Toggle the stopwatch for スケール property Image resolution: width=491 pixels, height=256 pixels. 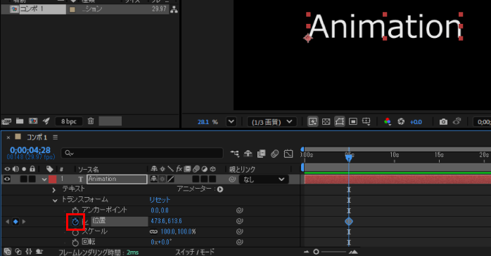(75, 232)
